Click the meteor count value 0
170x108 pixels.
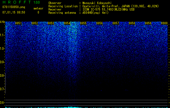click(38, 12)
